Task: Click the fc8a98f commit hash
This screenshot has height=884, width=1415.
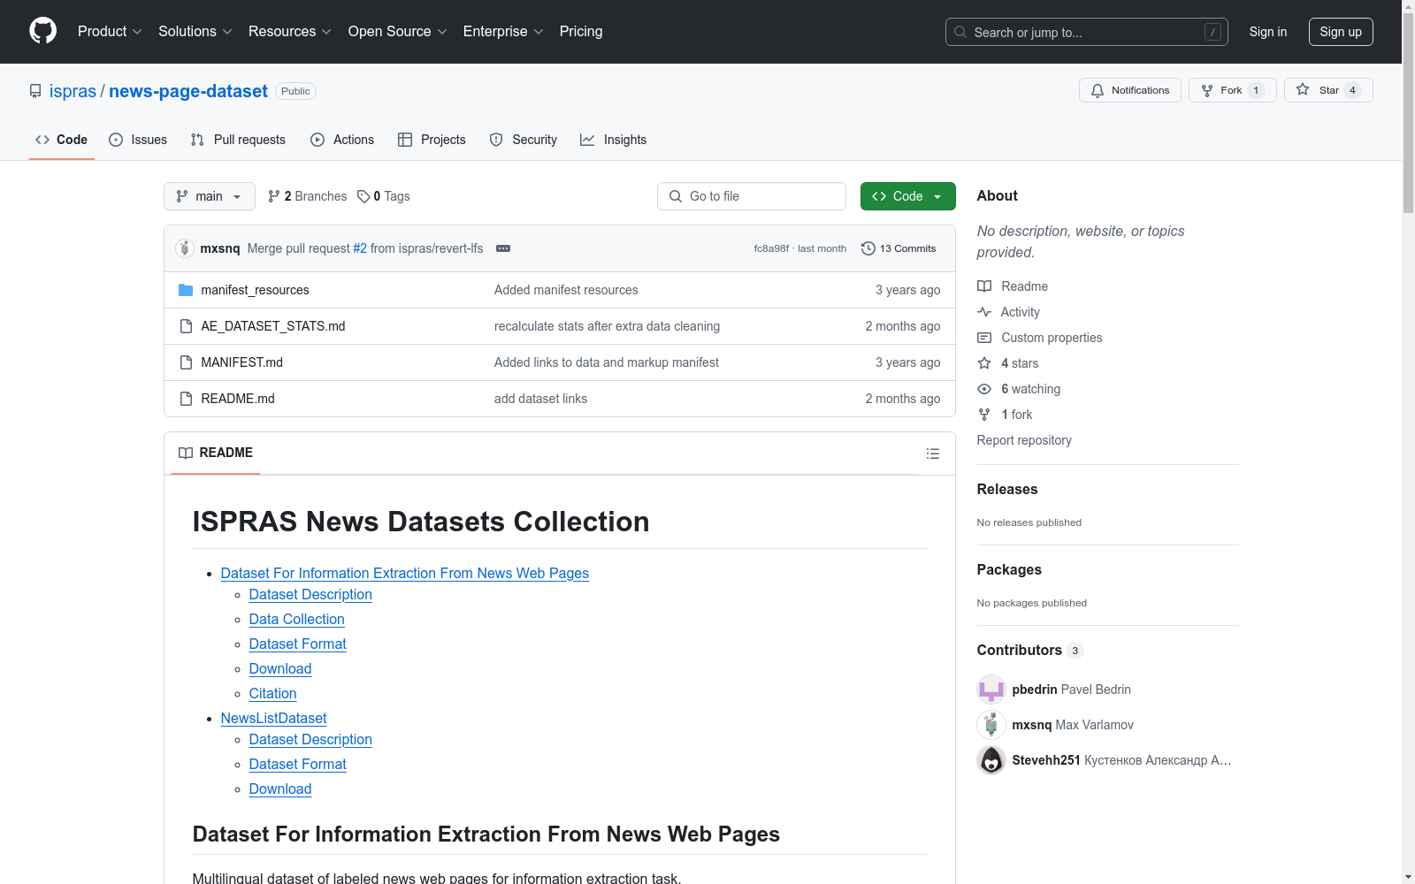Action: [771, 248]
